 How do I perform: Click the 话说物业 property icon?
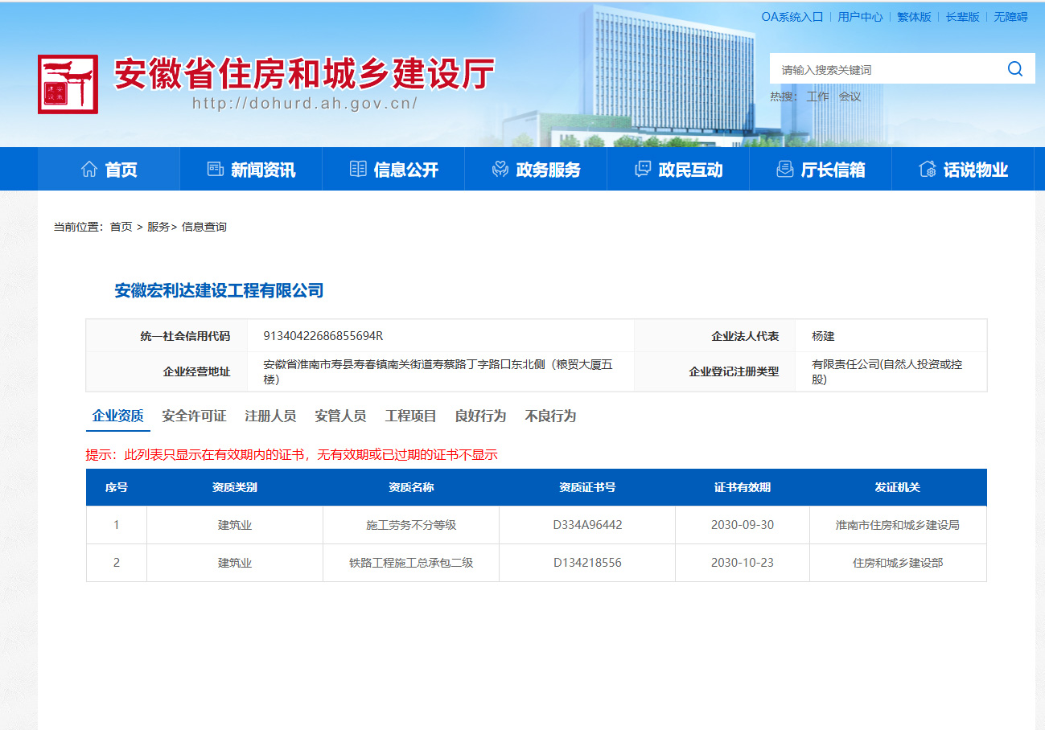click(x=927, y=168)
